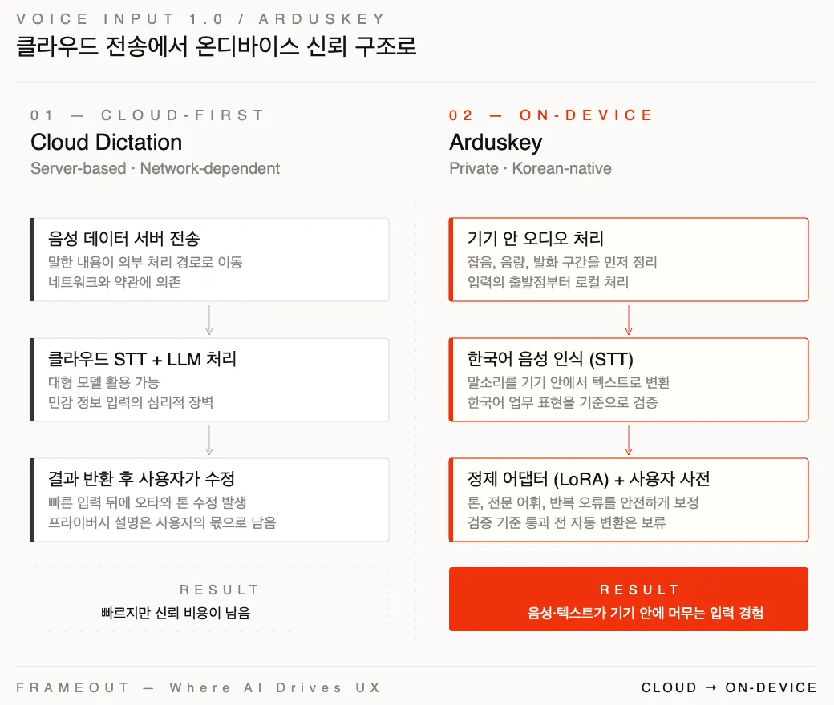The image size is (834, 705).
Task: Click the line '말소리를 기기 안에서 텍스트로 변환'
Action: 569,382
